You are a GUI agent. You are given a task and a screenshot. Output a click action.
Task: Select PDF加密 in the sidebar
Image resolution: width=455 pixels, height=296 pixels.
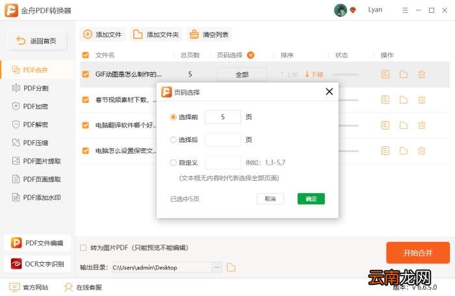38,106
